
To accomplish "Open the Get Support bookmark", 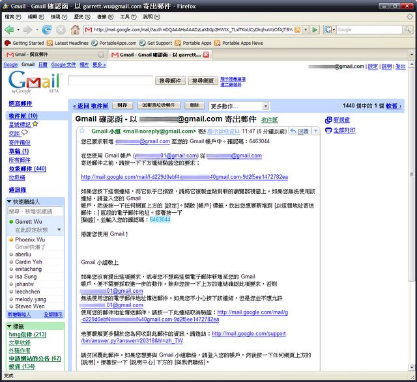I will (x=156, y=43).
